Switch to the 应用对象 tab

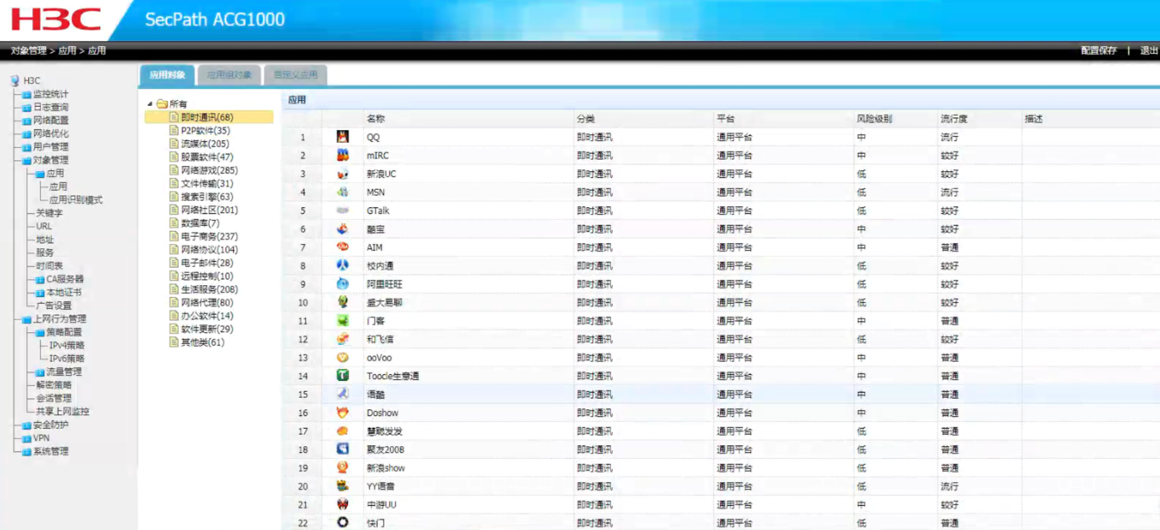click(167, 75)
